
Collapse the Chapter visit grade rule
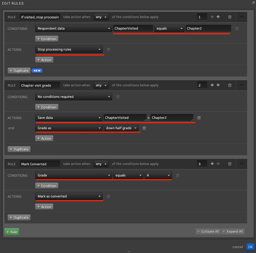coord(241,85)
